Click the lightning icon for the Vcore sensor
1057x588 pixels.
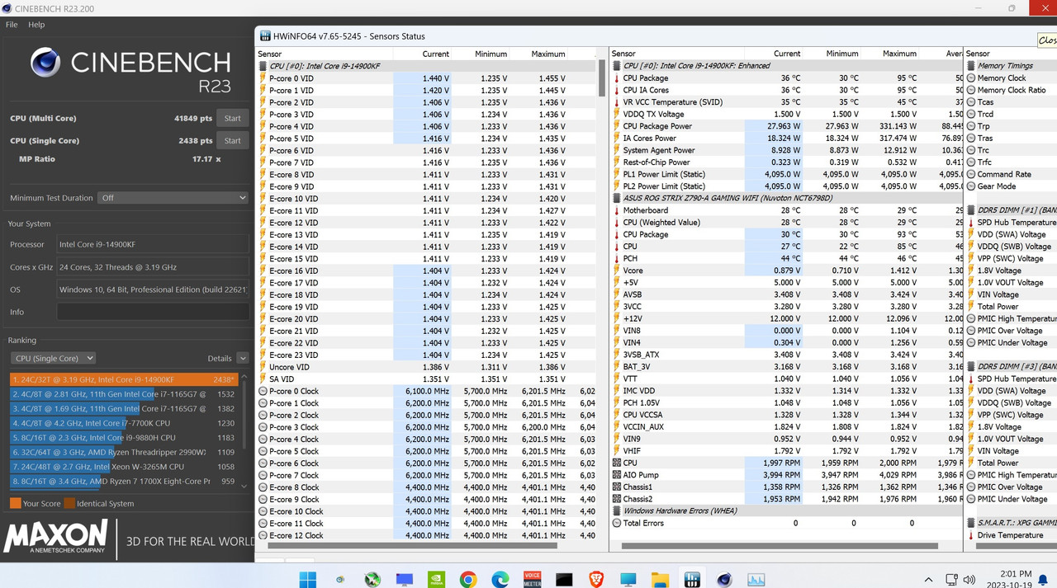click(x=617, y=270)
